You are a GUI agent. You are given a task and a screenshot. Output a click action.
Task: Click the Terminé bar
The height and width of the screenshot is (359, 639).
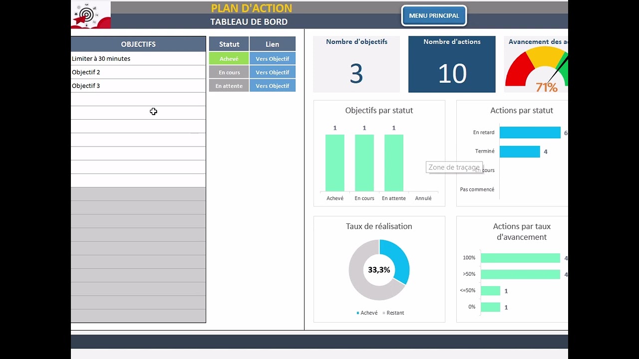(520, 152)
